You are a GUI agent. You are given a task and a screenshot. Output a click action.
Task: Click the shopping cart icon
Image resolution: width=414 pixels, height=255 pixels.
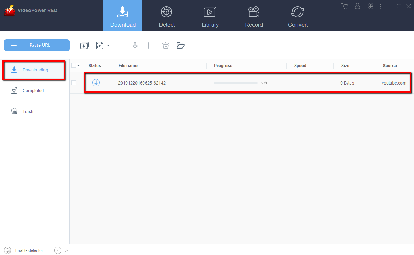click(x=345, y=6)
